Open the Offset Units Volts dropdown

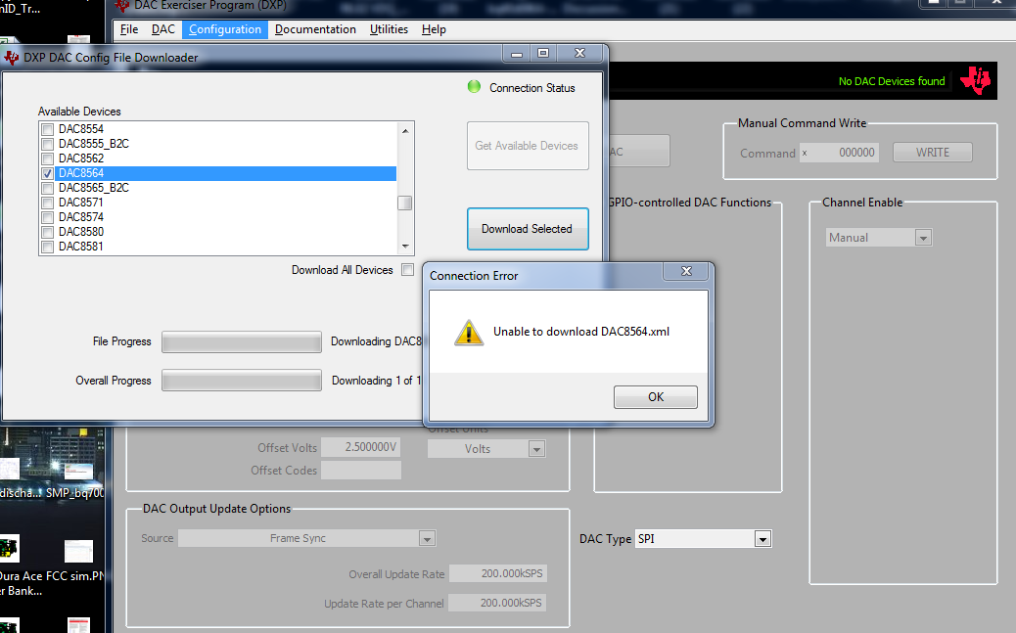[536, 449]
